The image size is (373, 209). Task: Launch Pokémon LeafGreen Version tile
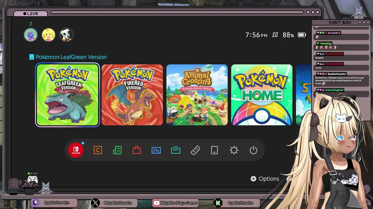(67, 95)
